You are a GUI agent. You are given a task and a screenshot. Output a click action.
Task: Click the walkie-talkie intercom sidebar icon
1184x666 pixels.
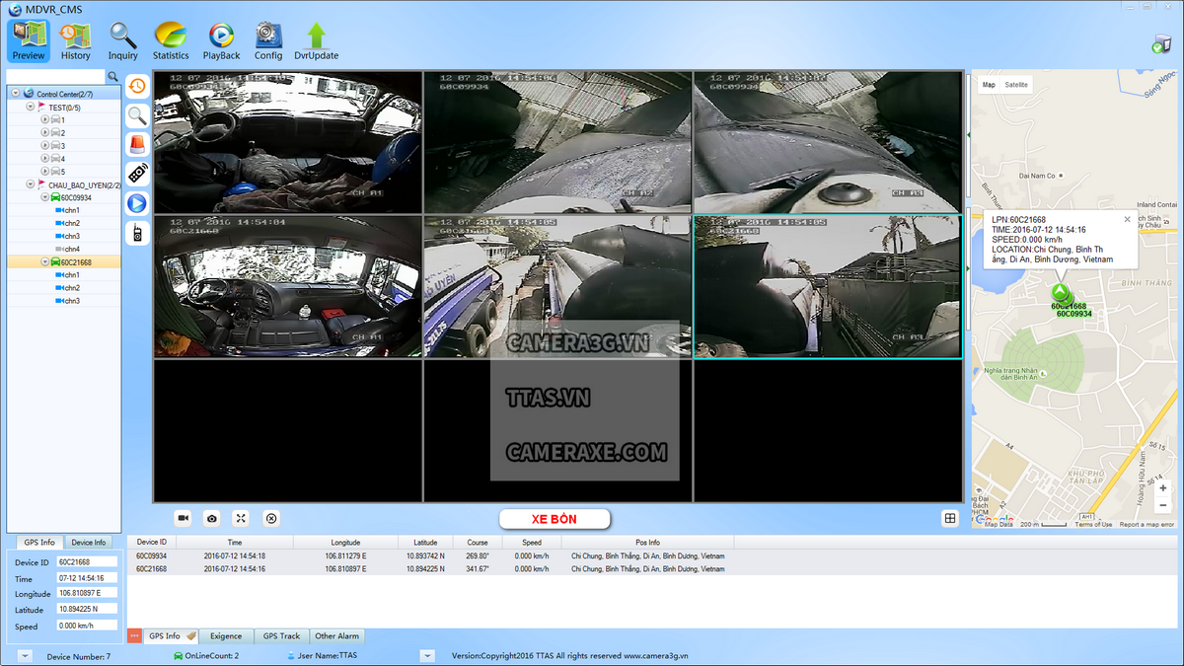coord(137,233)
